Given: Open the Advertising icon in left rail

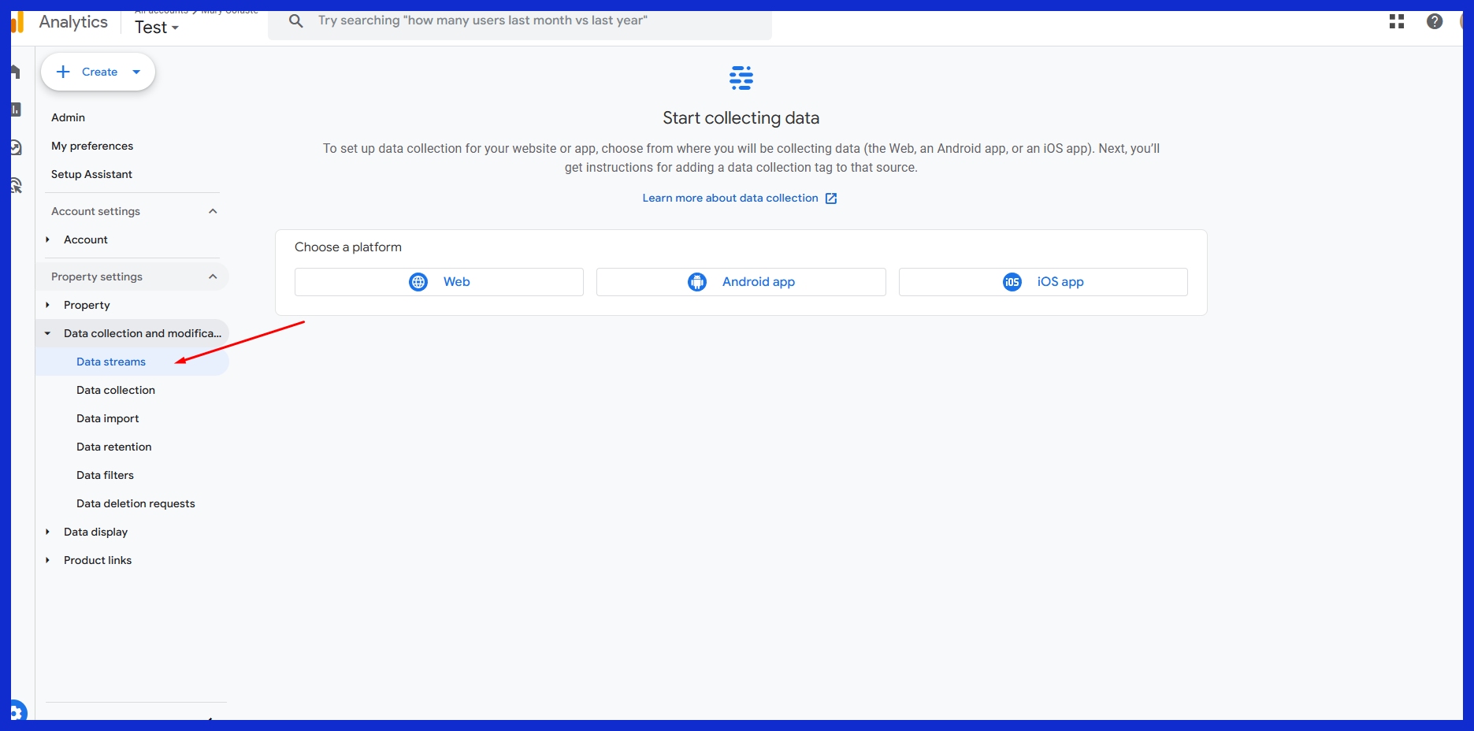Looking at the screenshot, I should coord(16,185).
